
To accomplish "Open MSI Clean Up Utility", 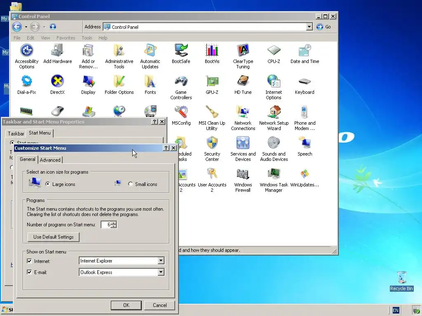I will (x=212, y=118).
